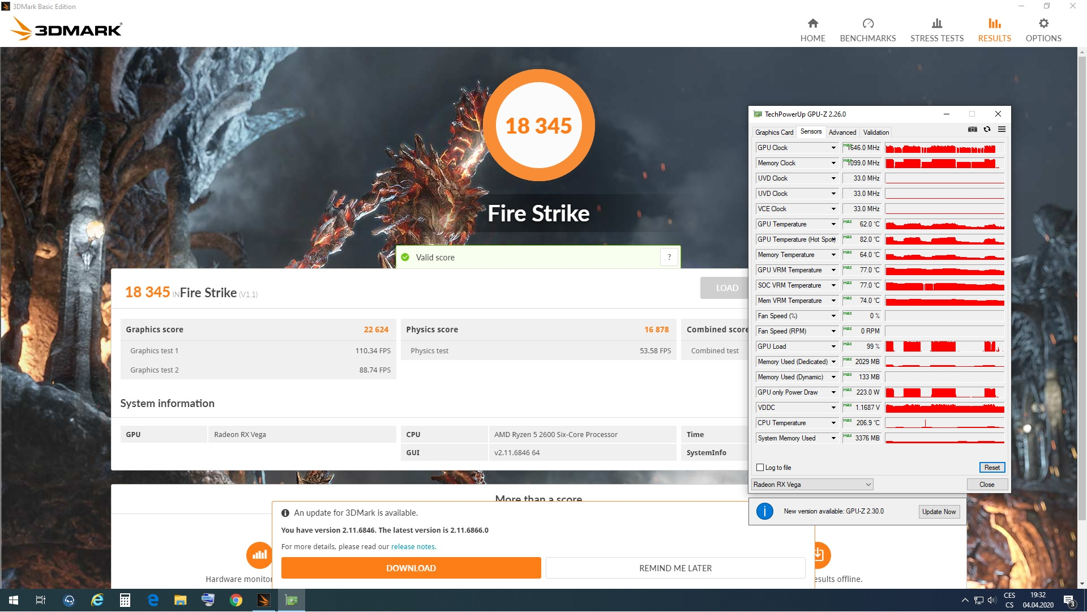Click the Physics score value 16 878
This screenshot has width=1087, height=612.
tap(656, 329)
